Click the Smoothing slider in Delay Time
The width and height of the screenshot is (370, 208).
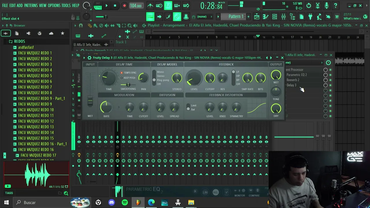[128, 85]
